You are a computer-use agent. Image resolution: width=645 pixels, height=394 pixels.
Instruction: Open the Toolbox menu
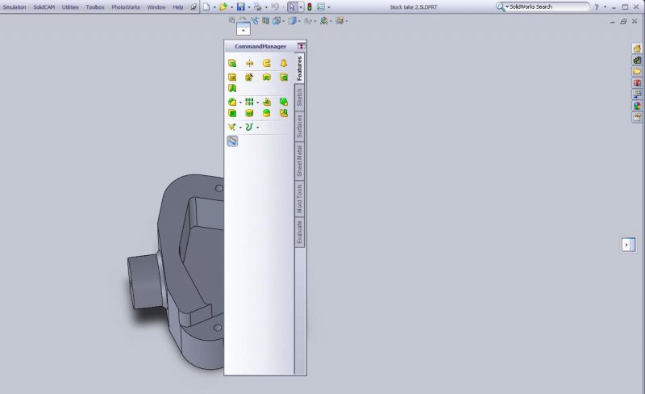(95, 7)
